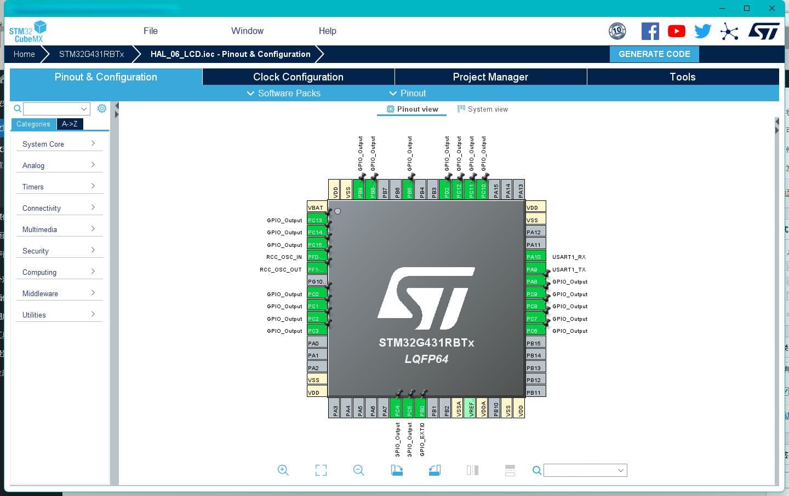The width and height of the screenshot is (789, 496).
Task: Click the GENERATE CODE button
Action: coord(654,54)
